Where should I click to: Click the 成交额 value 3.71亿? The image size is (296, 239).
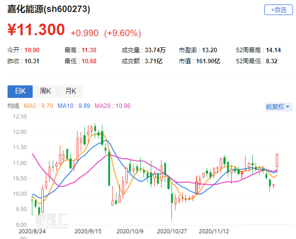(x=153, y=61)
